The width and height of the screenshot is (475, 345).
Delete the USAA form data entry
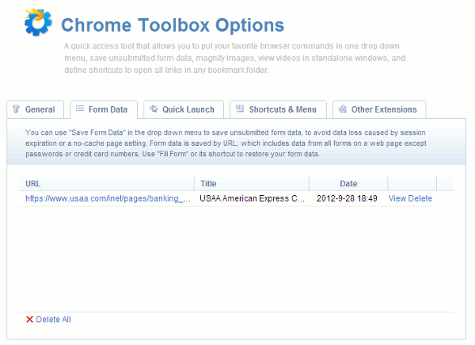pos(420,198)
